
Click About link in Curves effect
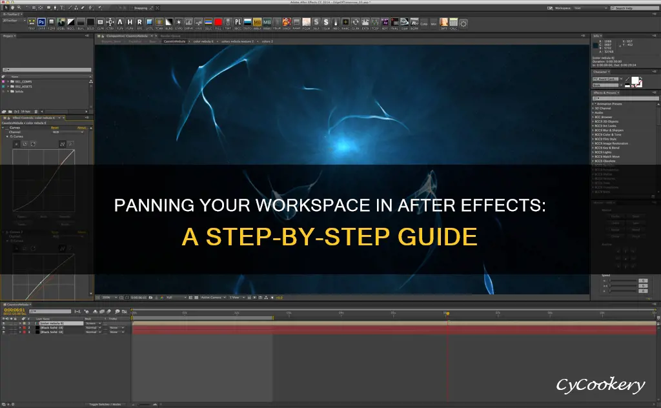click(x=81, y=128)
